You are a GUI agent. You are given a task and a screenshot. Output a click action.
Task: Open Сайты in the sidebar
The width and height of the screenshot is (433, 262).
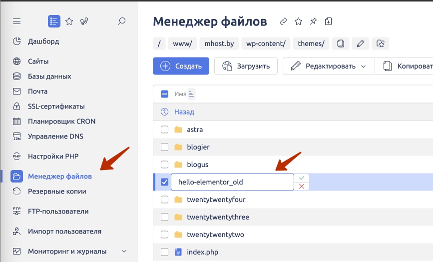point(38,61)
